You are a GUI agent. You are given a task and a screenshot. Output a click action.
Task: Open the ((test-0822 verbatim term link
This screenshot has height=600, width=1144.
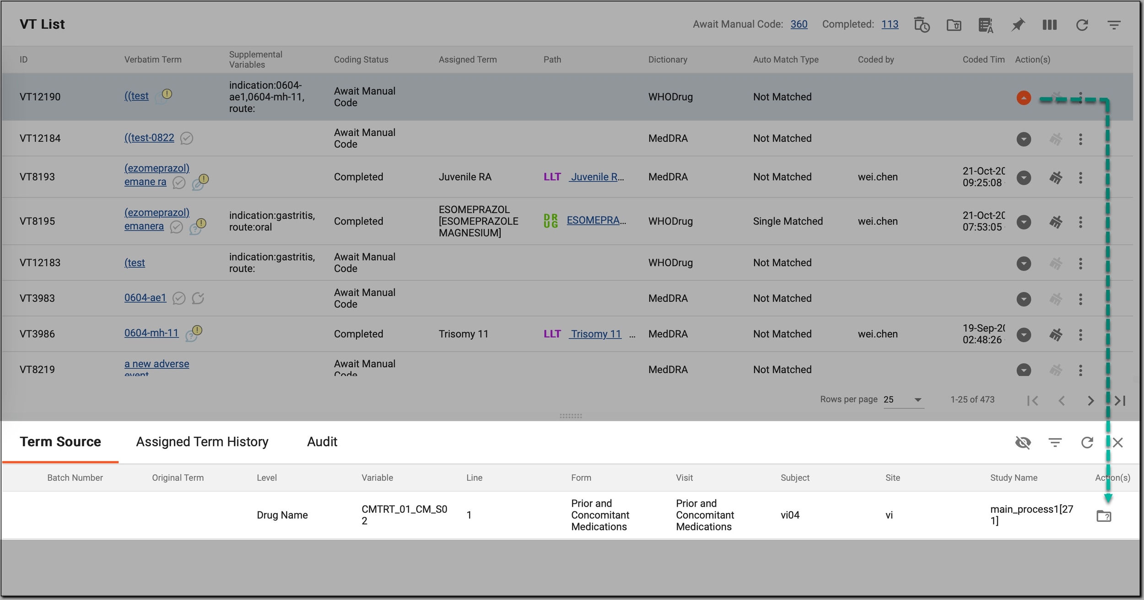pyautogui.click(x=149, y=138)
